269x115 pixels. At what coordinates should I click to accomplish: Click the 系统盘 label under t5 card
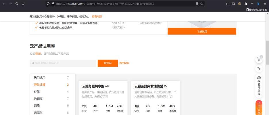pyautogui.click(x=173, y=111)
